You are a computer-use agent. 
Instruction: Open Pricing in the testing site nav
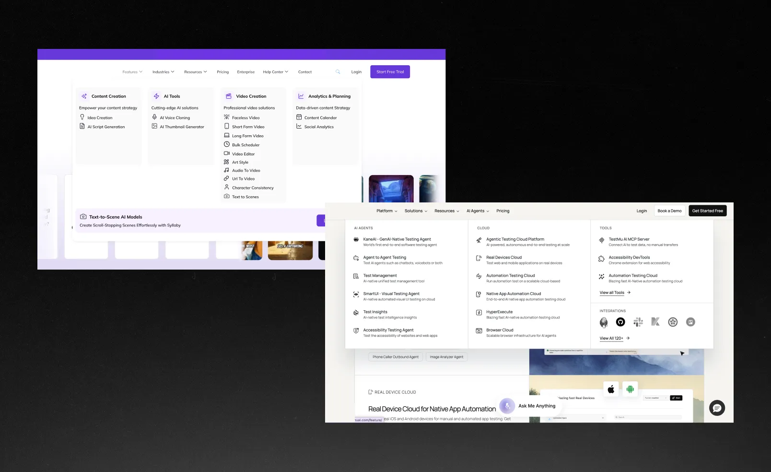pos(503,211)
